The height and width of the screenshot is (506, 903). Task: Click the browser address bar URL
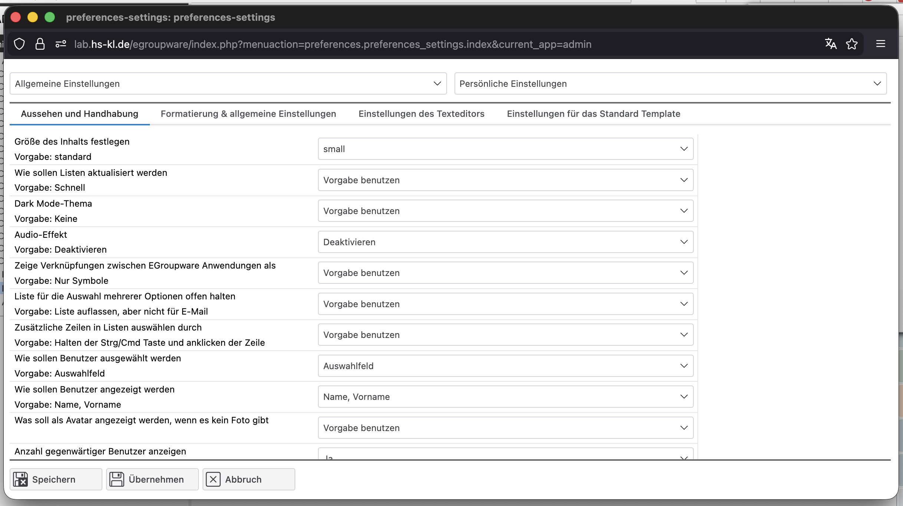332,45
